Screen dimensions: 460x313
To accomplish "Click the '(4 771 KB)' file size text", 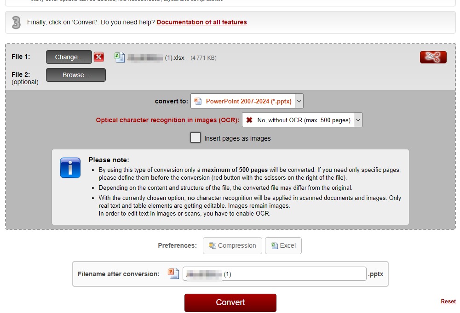I will pyautogui.click(x=204, y=58).
